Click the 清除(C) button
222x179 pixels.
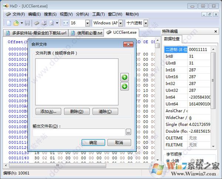[105, 112]
